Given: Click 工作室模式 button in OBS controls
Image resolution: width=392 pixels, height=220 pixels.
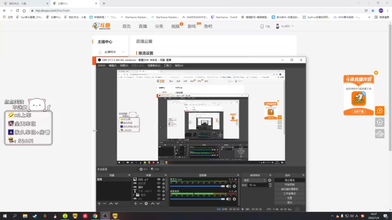Looking at the screenshot, I should click(x=290, y=194).
